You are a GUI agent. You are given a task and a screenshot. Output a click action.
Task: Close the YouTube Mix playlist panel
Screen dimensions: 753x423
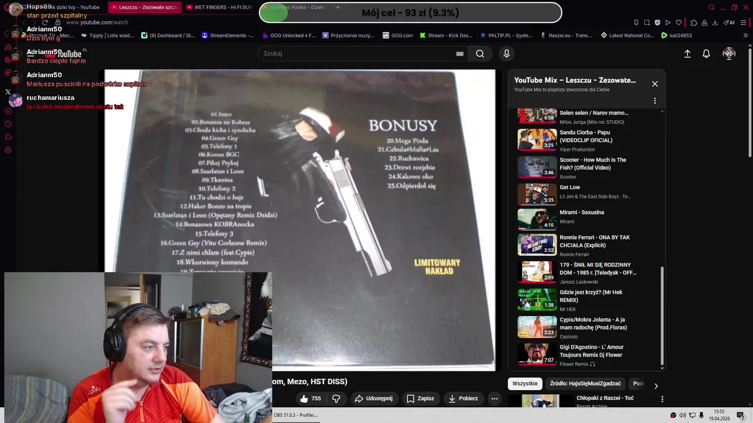coord(655,83)
